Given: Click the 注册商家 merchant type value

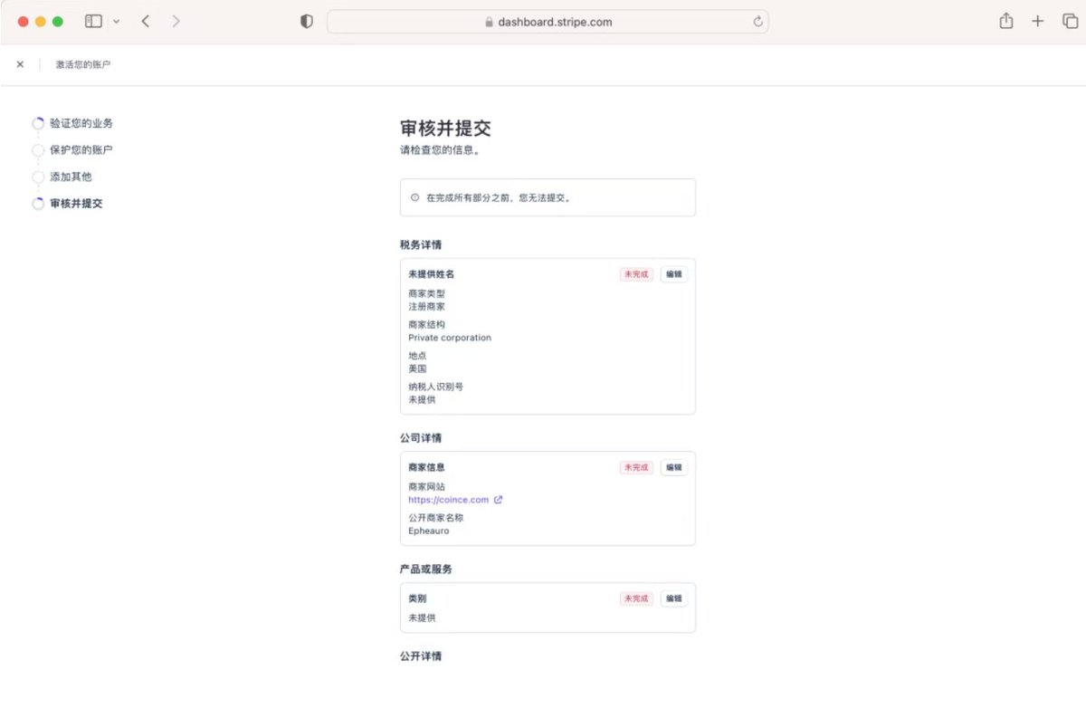Looking at the screenshot, I should 426,307.
